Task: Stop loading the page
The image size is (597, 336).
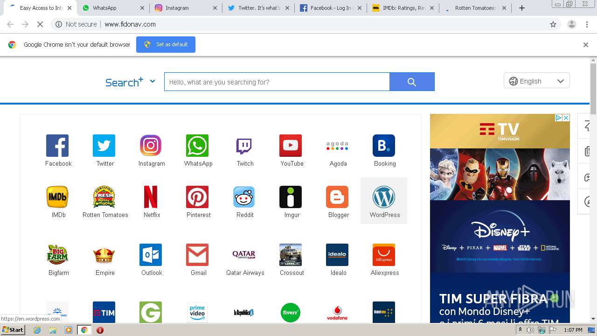Action: coord(40,24)
